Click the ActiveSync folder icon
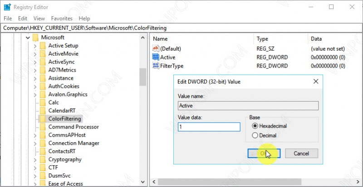The height and width of the screenshot is (187, 363). tap(43, 62)
